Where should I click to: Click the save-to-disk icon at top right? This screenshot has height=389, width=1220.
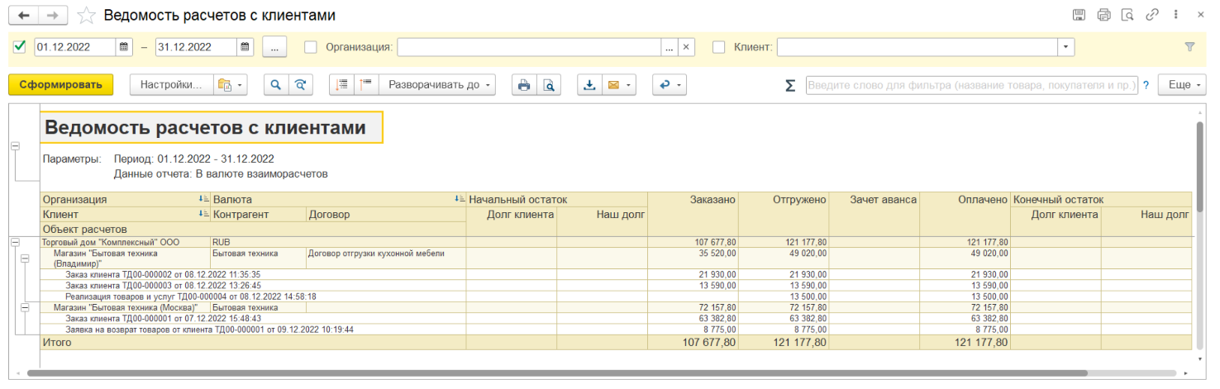coord(1078,15)
